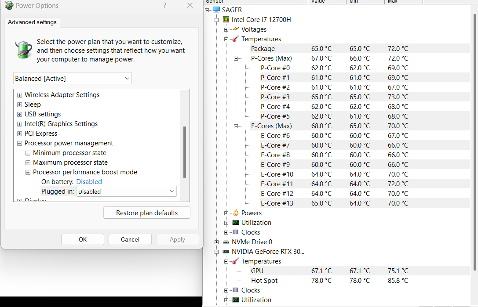Click the help question mark in Power Options

point(164,5)
